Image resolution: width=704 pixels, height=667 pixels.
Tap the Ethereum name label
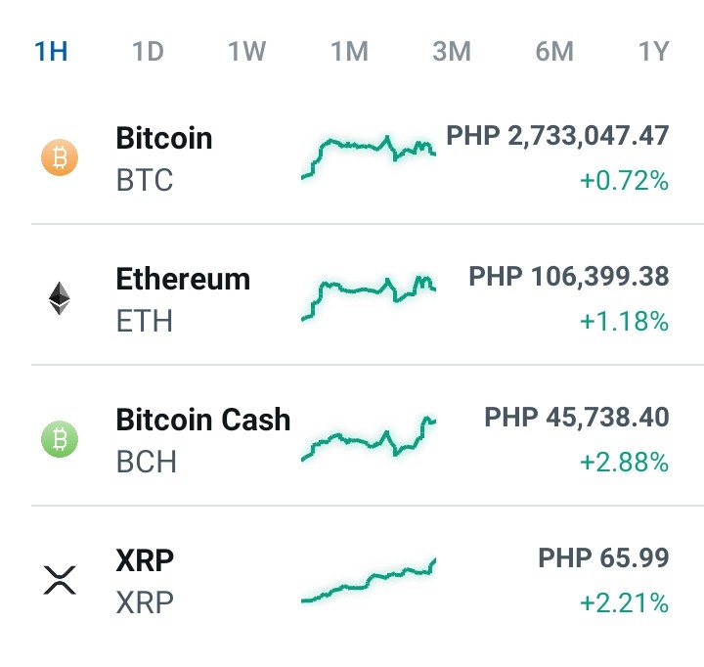pyautogui.click(x=183, y=279)
